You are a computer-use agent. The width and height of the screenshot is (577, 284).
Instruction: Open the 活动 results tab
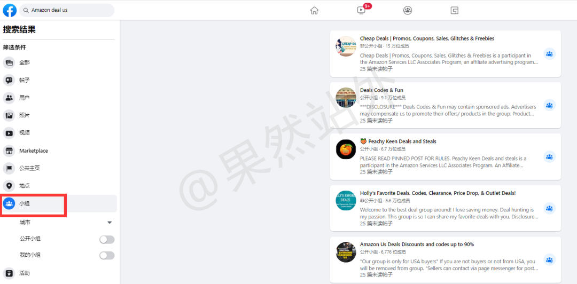pos(60,273)
